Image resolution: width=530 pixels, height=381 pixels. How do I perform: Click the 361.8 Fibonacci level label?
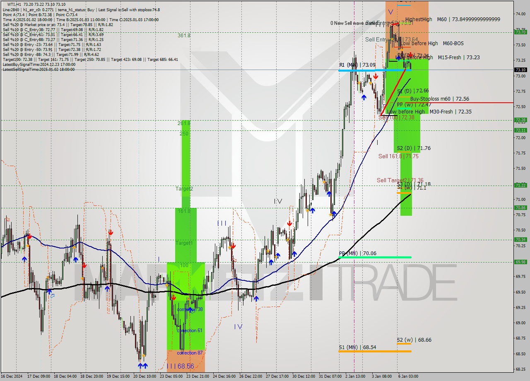pos(184,36)
